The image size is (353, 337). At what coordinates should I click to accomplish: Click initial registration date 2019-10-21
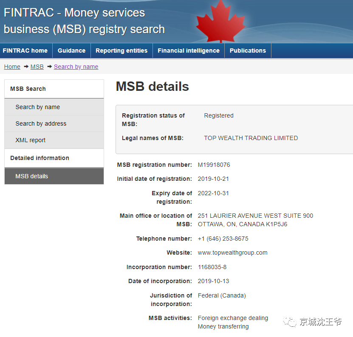(213, 179)
